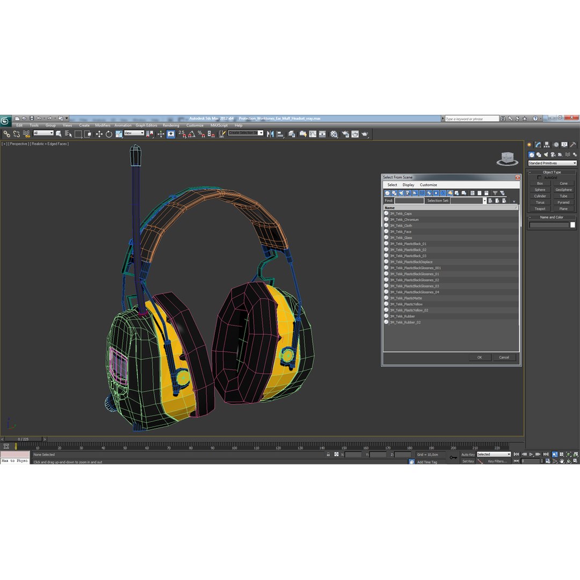Toggle Display Geometry filter in Select From Scene
This screenshot has width=580, height=580.
[x=387, y=193]
